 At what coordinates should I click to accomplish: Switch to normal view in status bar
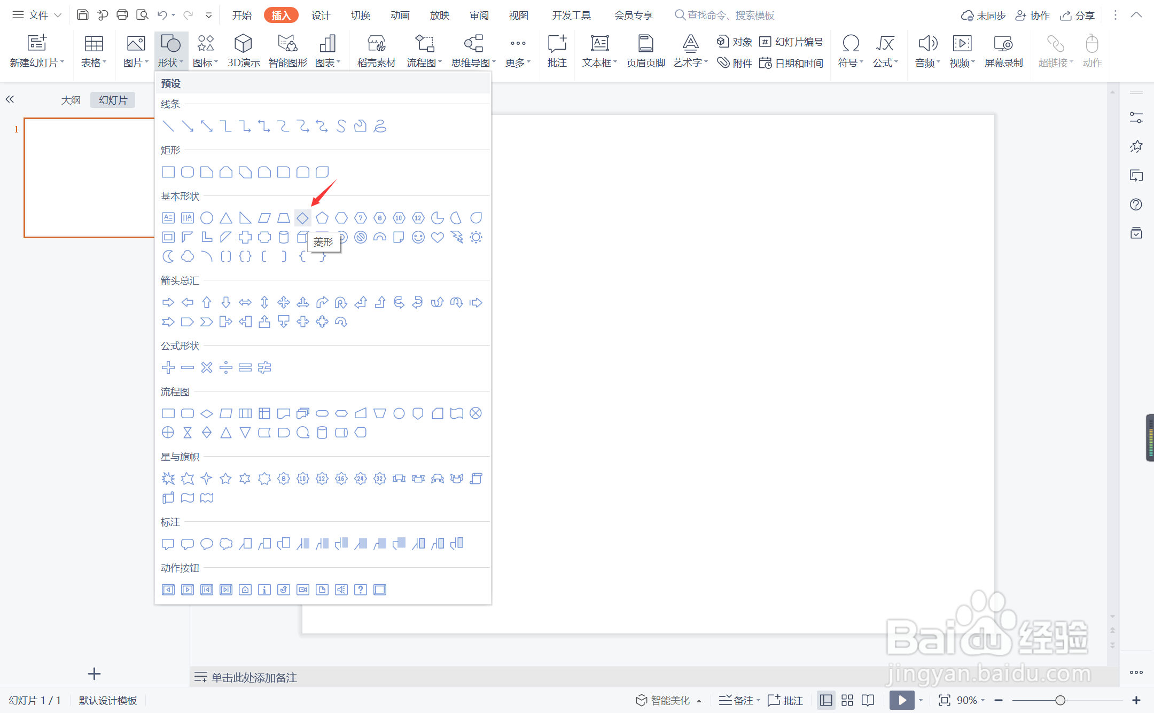tap(826, 700)
